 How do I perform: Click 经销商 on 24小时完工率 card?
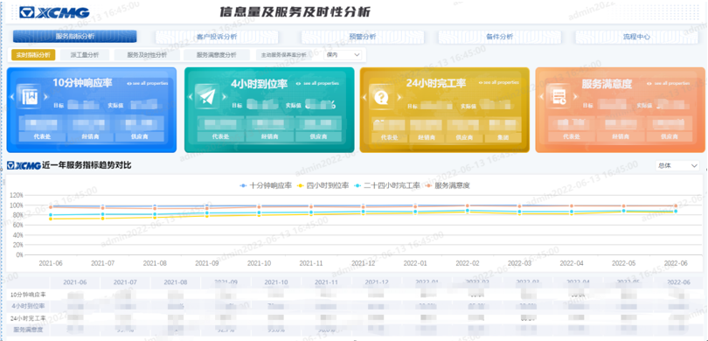point(427,138)
